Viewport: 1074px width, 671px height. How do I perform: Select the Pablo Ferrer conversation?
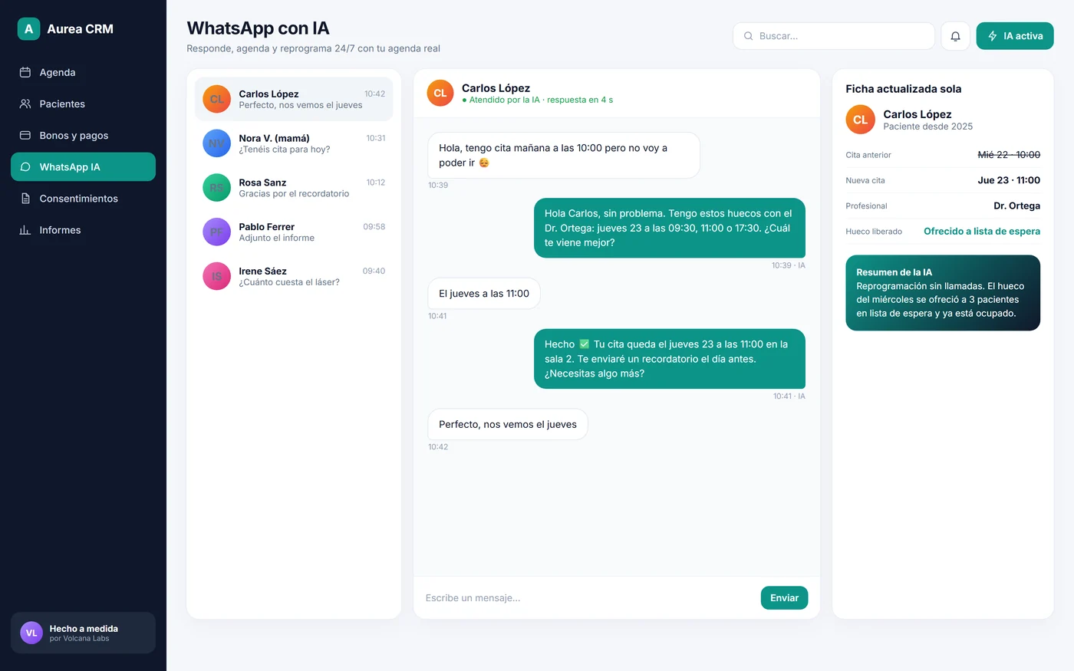click(294, 232)
